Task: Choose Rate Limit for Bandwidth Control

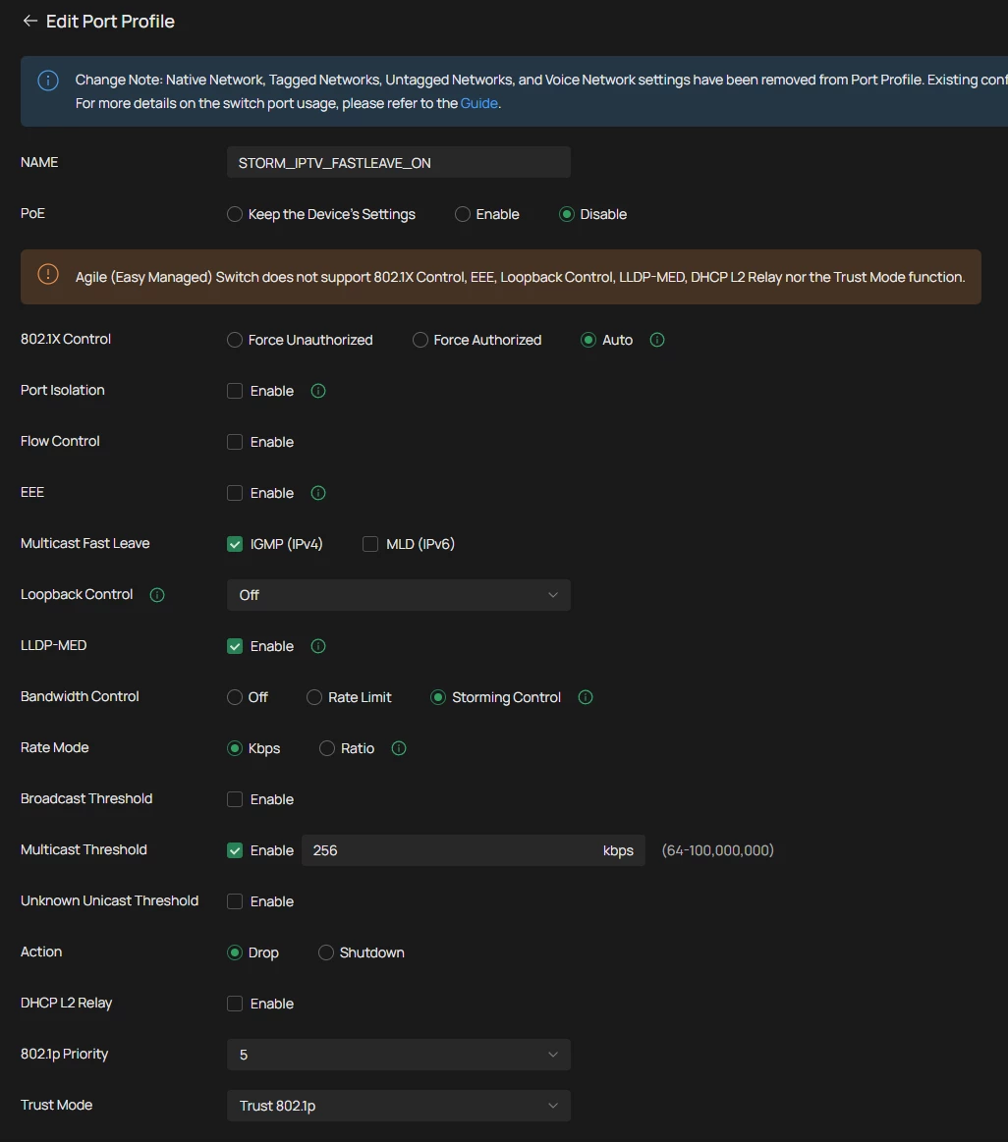Action: [314, 697]
